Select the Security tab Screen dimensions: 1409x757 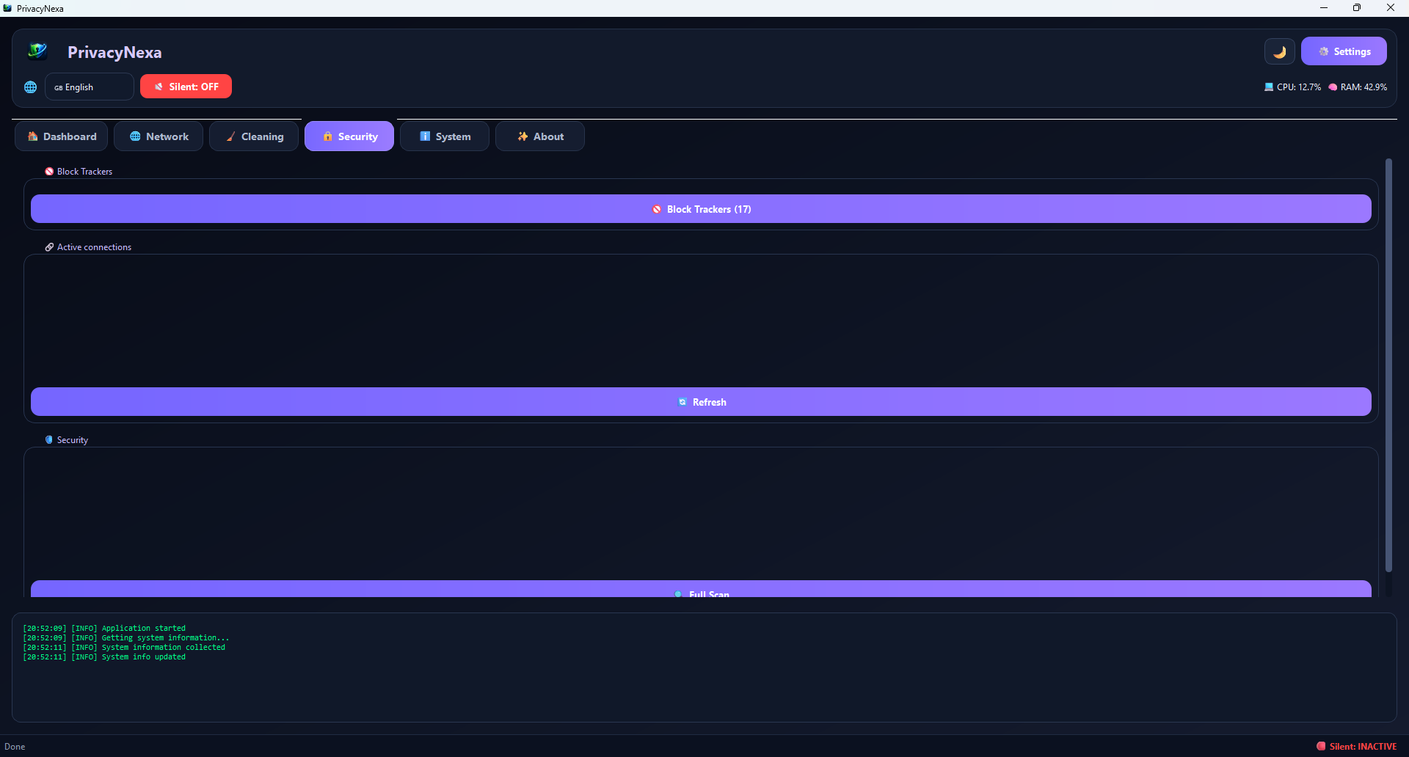pyautogui.click(x=349, y=136)
